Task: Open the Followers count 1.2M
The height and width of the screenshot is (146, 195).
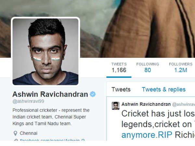Action: 181,68
